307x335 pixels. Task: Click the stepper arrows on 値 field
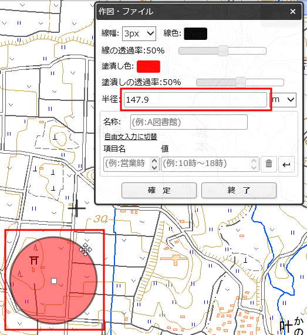click(x=254, y=164)
